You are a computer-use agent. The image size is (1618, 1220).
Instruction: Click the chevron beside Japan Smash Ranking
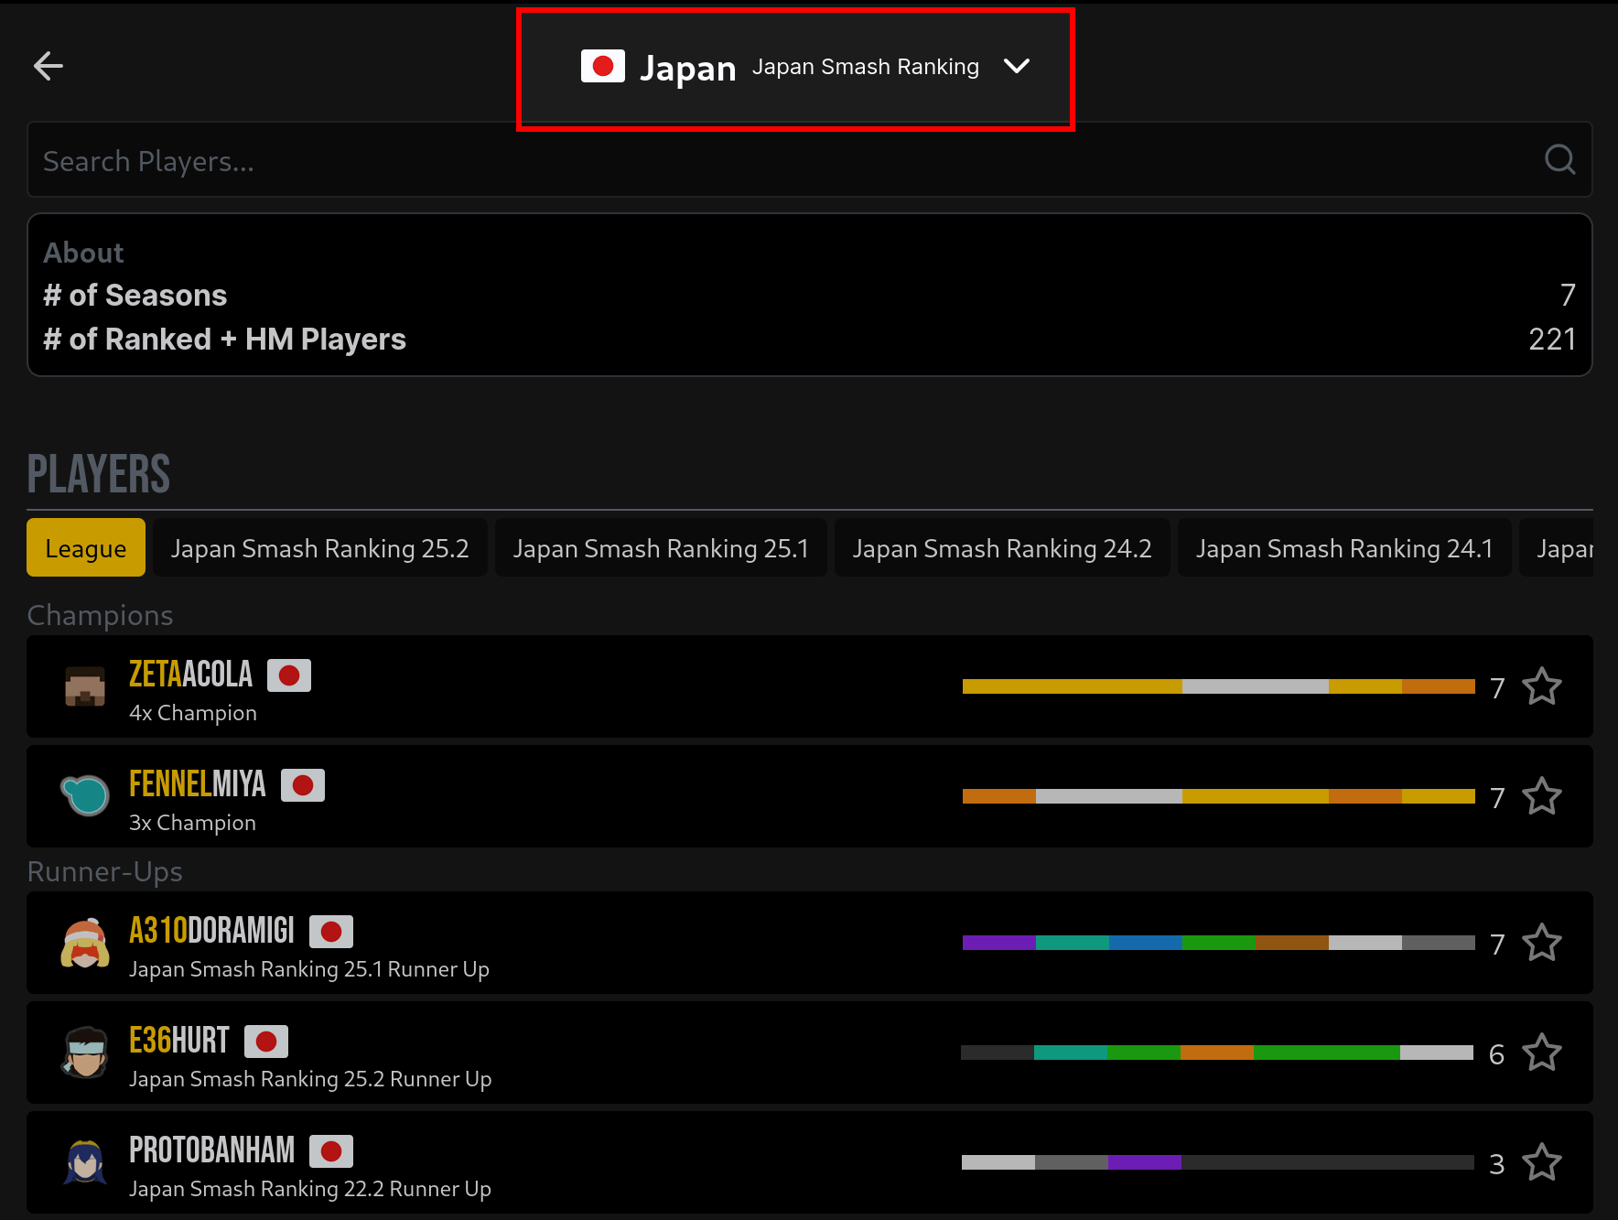coord(1017,66)
